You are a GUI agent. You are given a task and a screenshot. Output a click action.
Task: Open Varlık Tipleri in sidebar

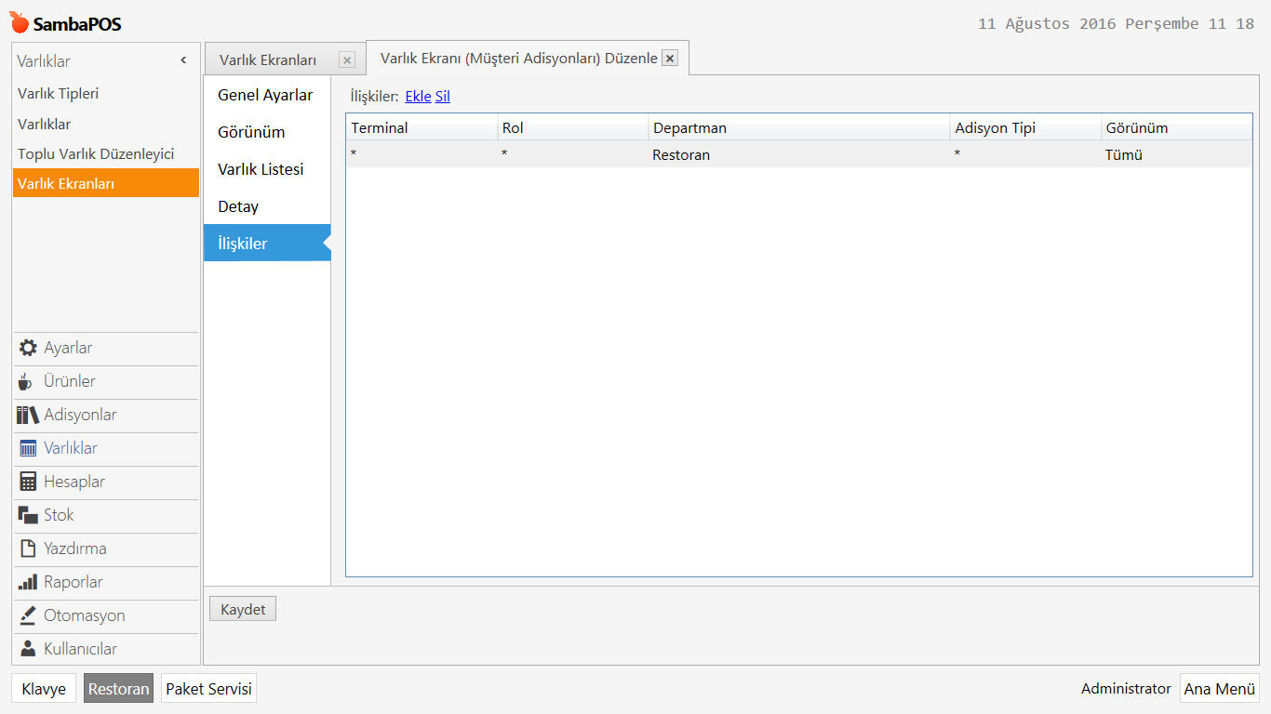(x=106, y=94)
